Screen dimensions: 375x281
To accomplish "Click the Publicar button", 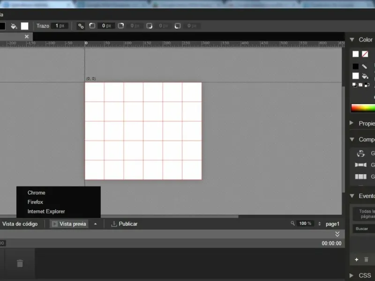I will pyautogui.click(x=124, y=224).
